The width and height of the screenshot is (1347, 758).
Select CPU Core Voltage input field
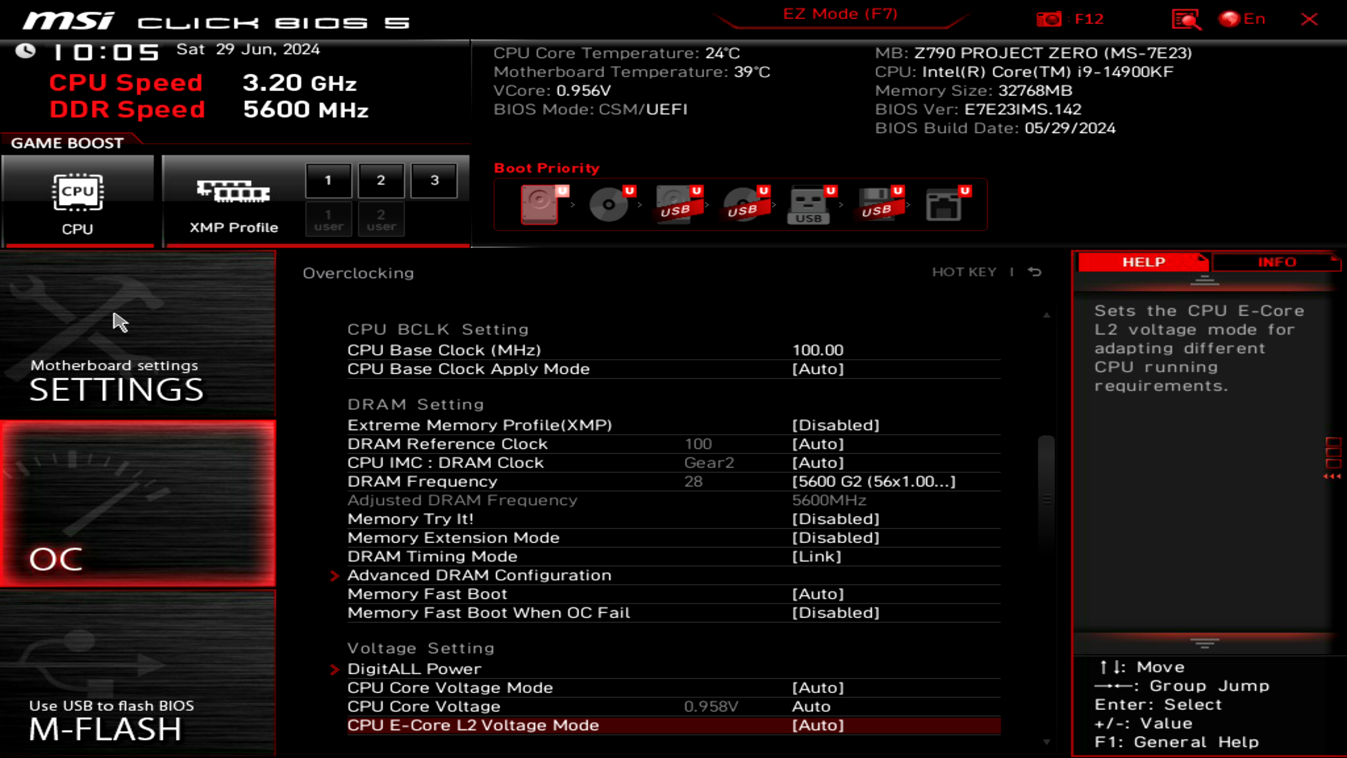click(x=811, y=706)
